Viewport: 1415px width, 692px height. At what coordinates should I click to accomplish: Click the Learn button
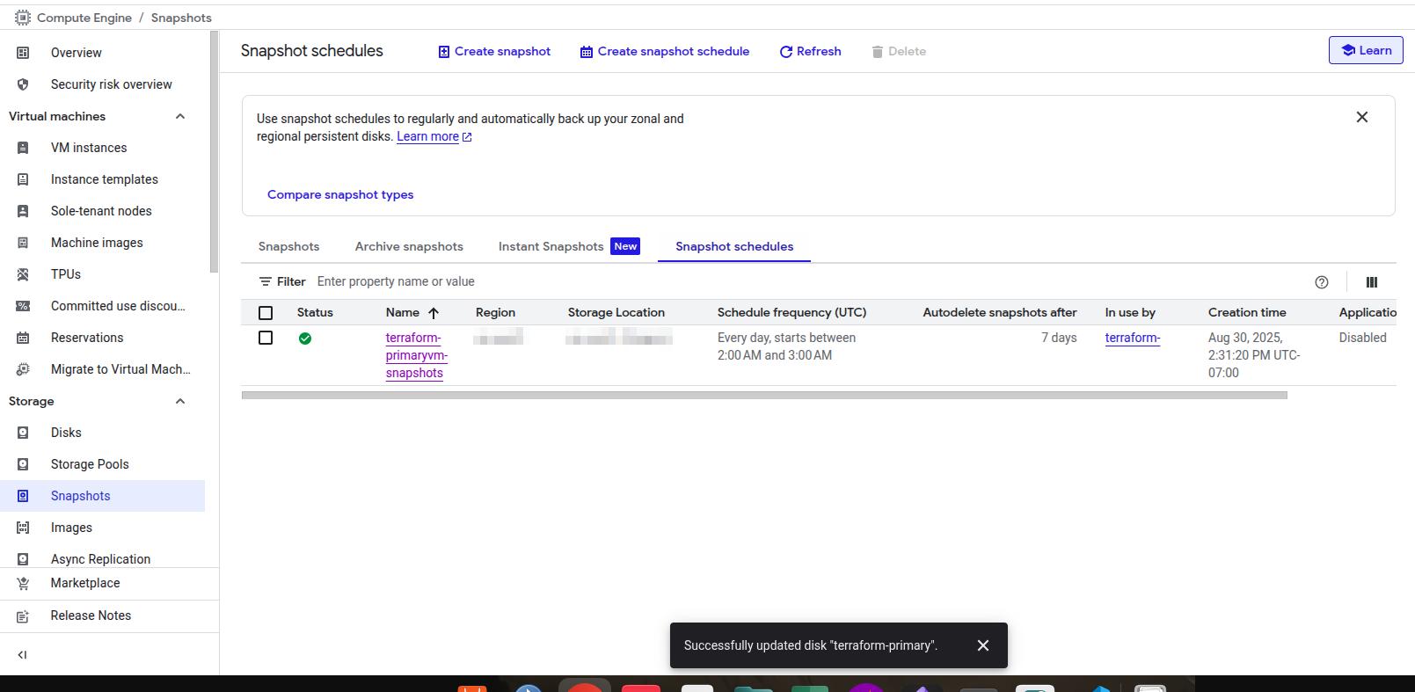click(1365, 50)
